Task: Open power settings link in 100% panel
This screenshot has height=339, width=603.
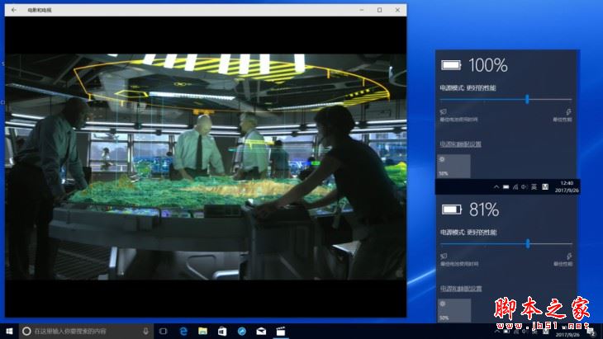Action: pyautogui.click(x=460, y=144)
